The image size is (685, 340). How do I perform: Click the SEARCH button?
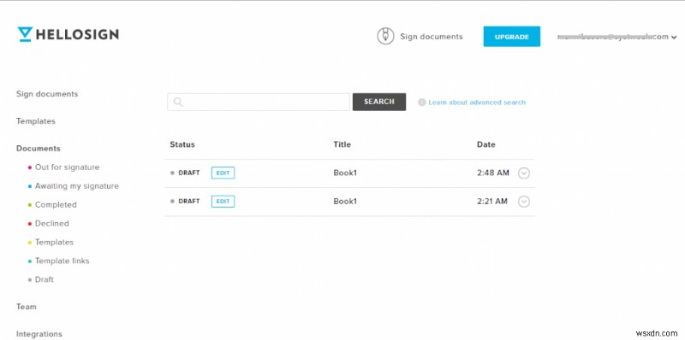point(379,102)
